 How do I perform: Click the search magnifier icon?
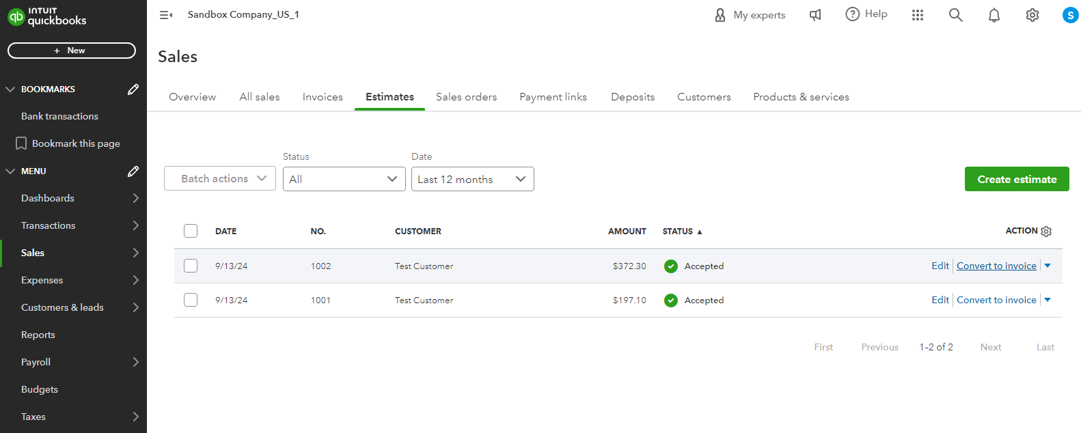955,15
